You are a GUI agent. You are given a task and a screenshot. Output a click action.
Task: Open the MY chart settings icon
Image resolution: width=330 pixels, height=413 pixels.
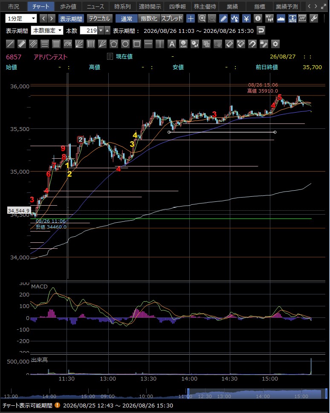click(269, 18)
